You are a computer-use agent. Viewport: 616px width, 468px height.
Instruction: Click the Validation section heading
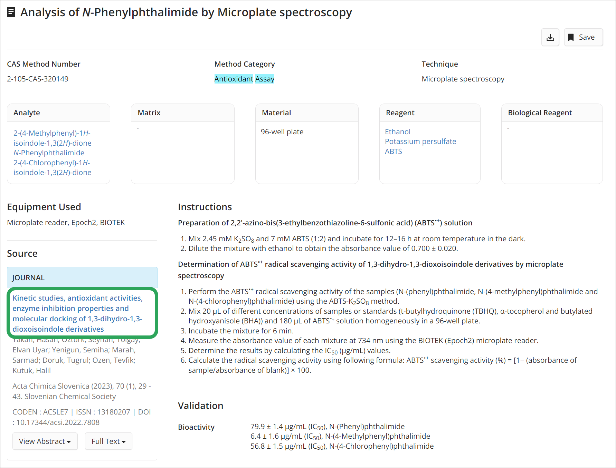coord(201,406)
